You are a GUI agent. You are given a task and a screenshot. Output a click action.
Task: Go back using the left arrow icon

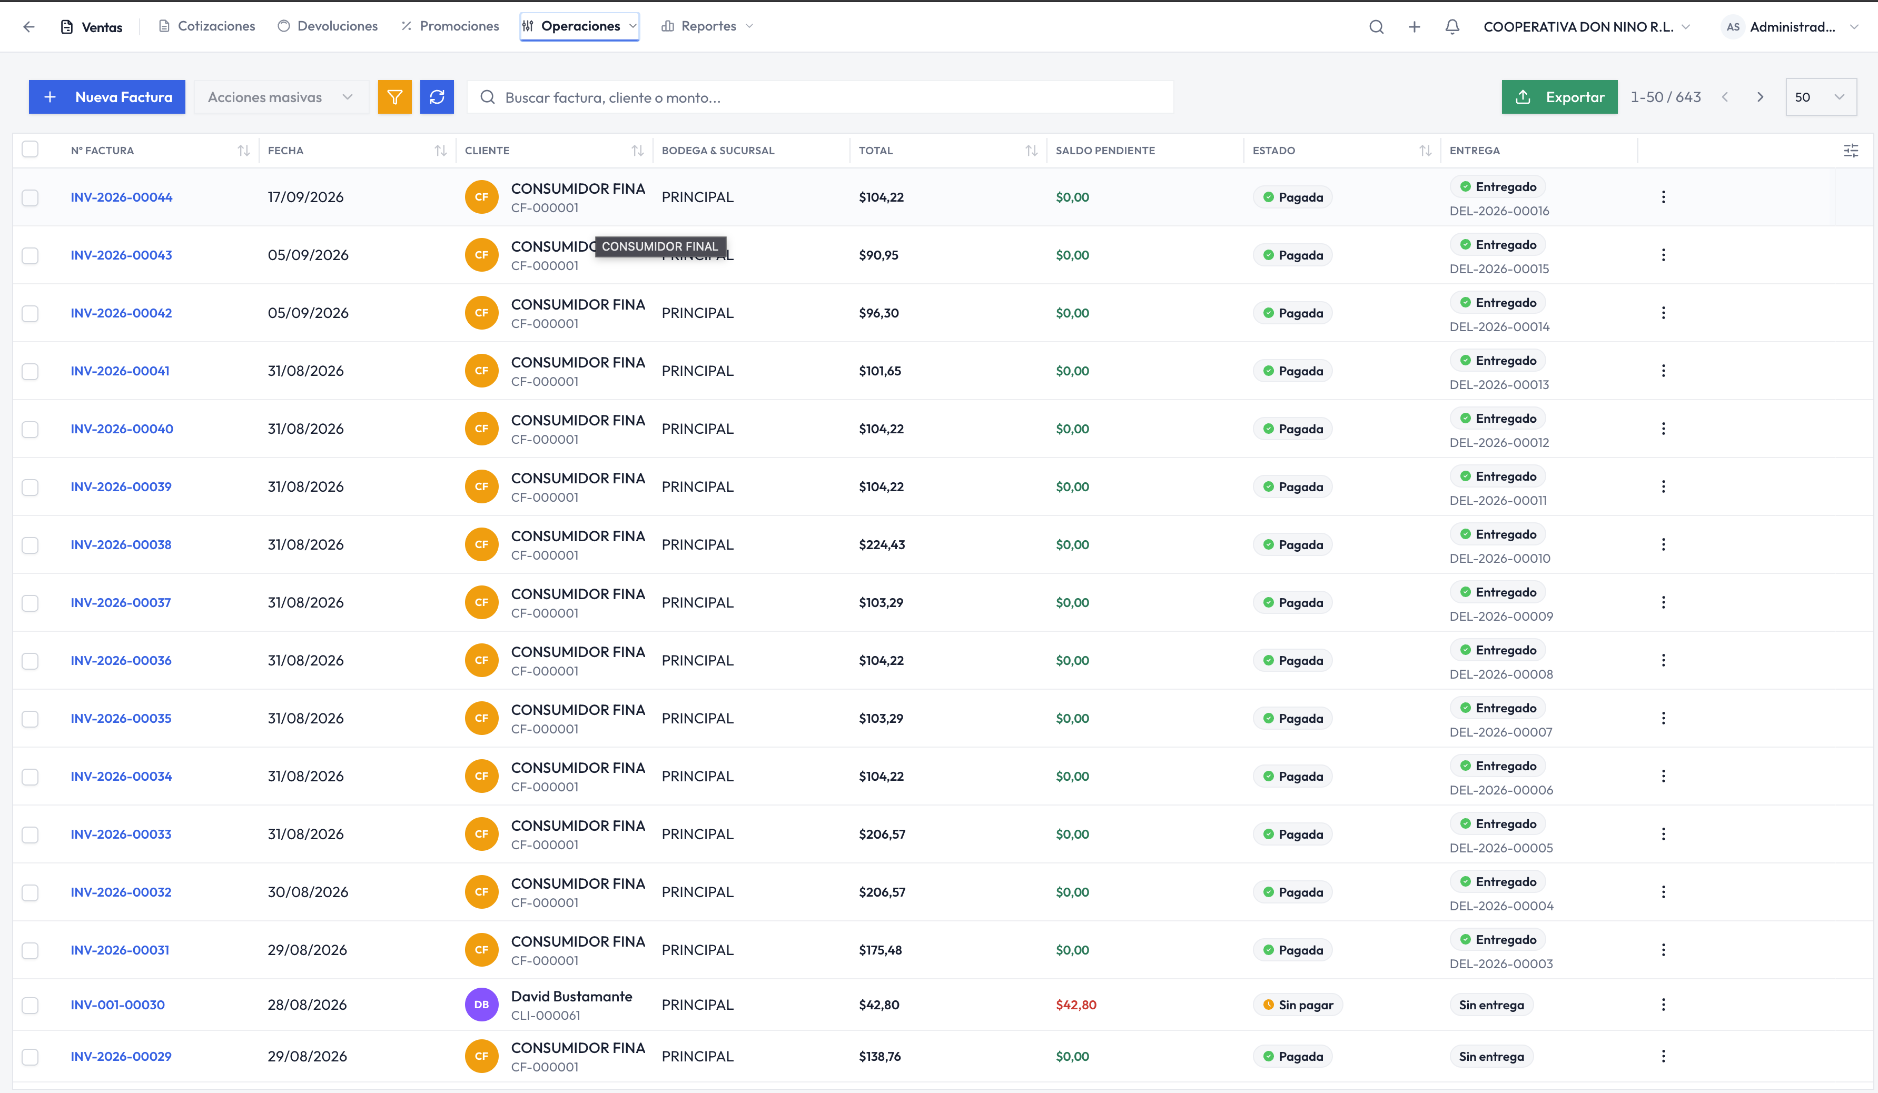29,27
